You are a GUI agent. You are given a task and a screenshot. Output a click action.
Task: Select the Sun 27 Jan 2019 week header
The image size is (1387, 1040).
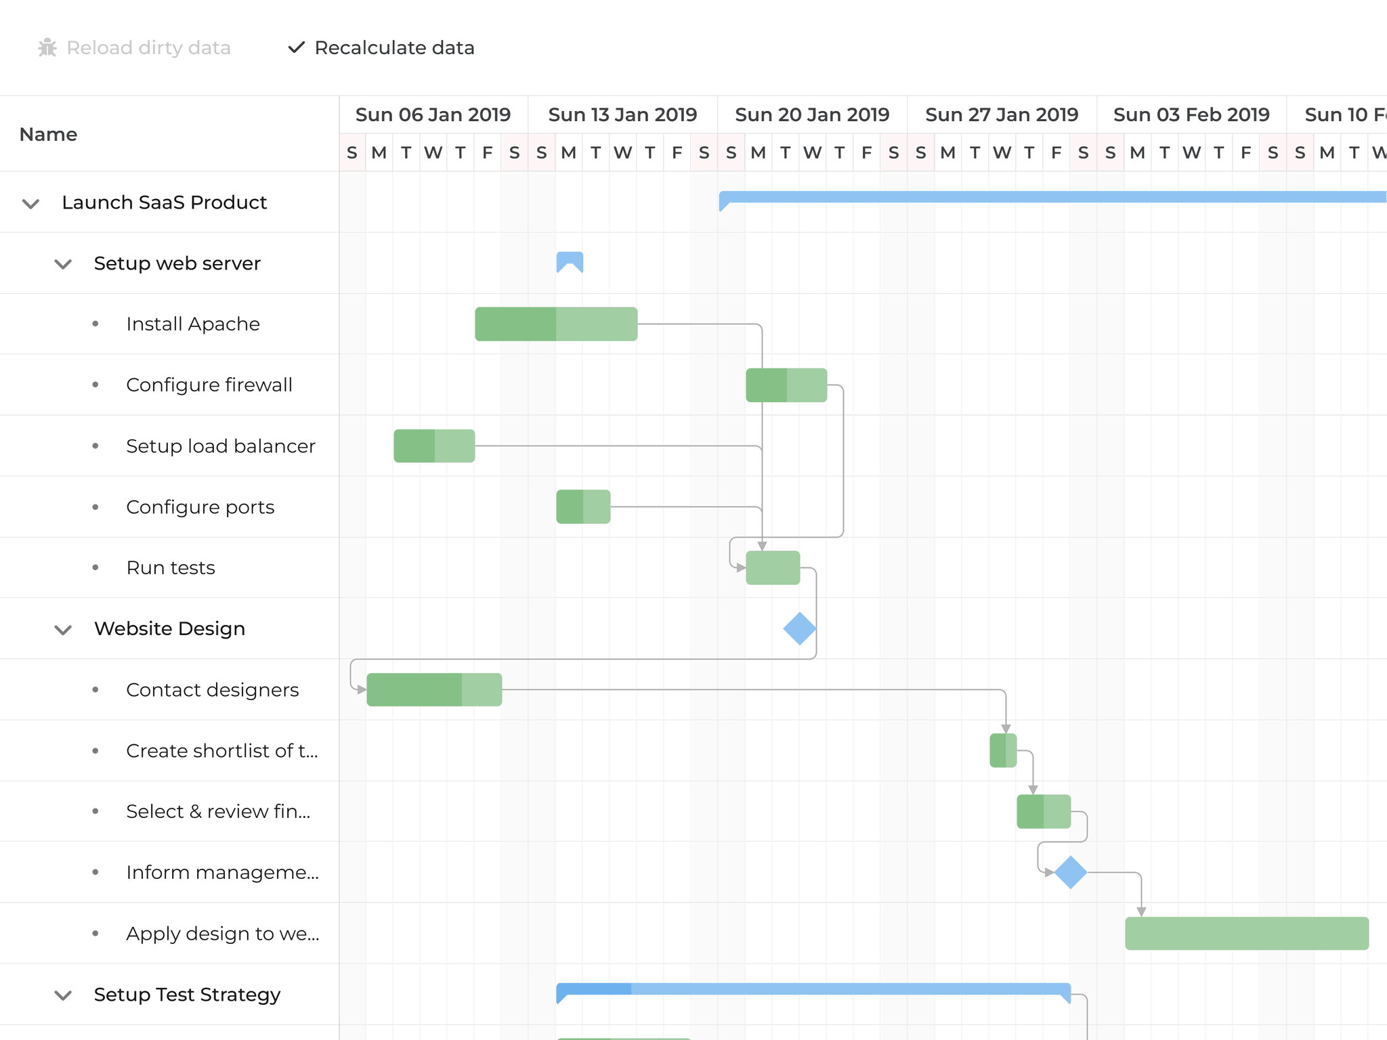(1002, 114)
